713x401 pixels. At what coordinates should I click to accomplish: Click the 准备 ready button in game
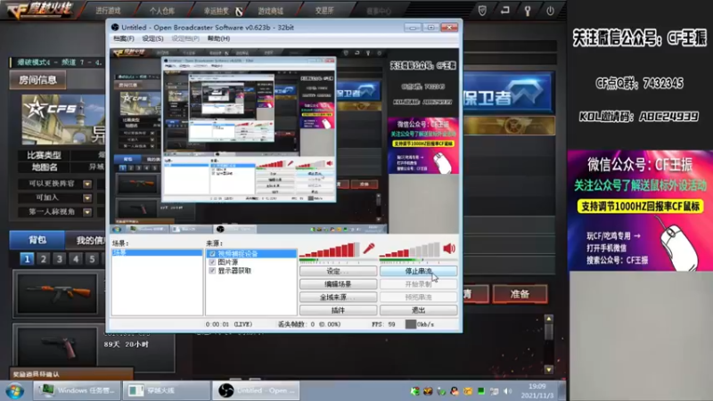[520, 294]
